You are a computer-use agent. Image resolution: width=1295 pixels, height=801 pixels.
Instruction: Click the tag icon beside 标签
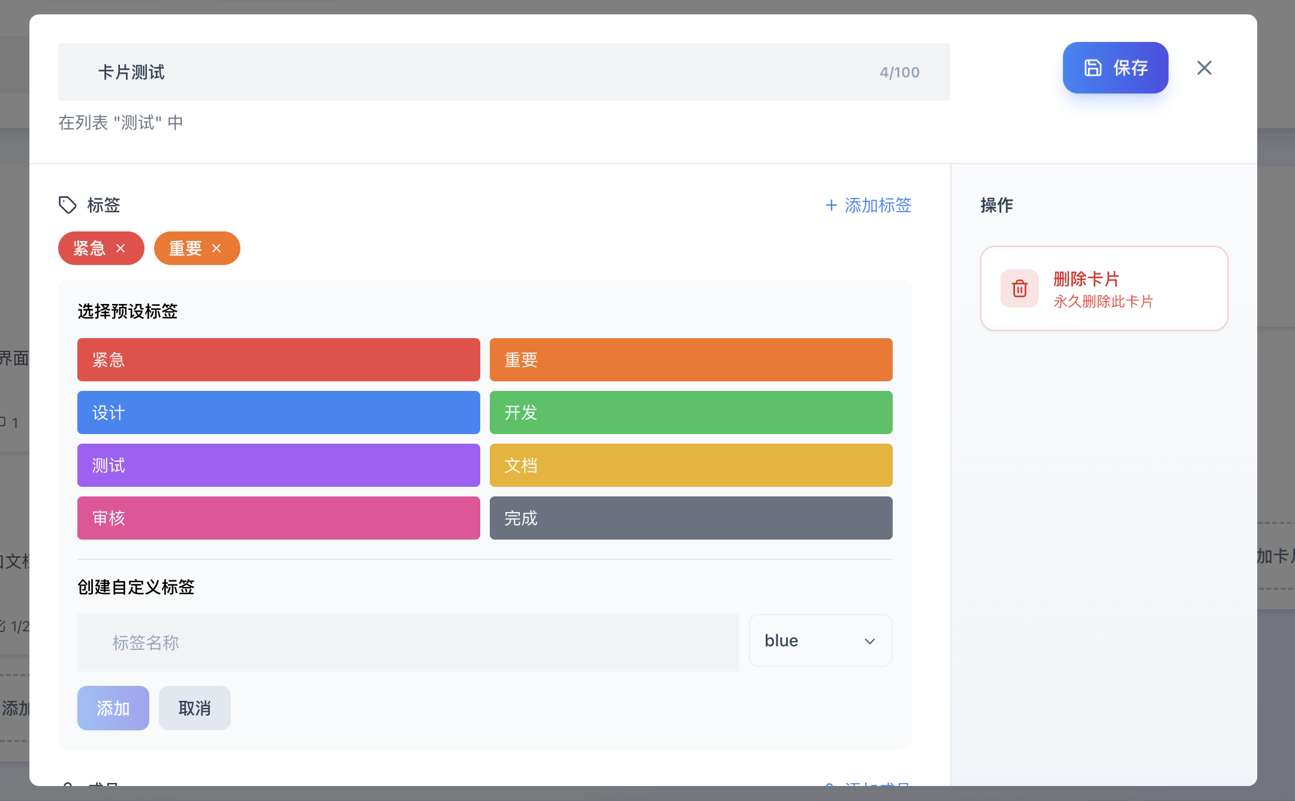[68, 205]
